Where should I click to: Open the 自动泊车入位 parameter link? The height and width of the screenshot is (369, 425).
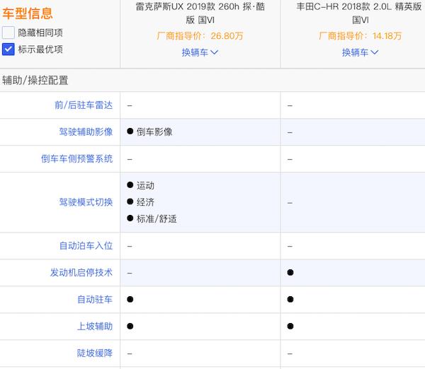86,245
